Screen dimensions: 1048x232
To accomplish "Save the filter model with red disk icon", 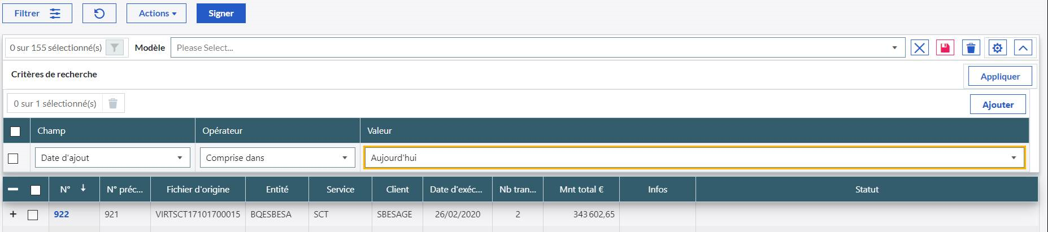I will (x=945, y=48).
